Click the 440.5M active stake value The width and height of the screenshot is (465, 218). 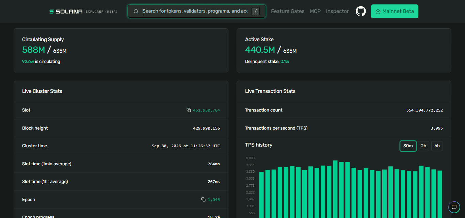(x=260, y=50)
